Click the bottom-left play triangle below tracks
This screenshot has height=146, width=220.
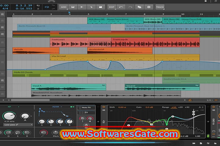3,100
